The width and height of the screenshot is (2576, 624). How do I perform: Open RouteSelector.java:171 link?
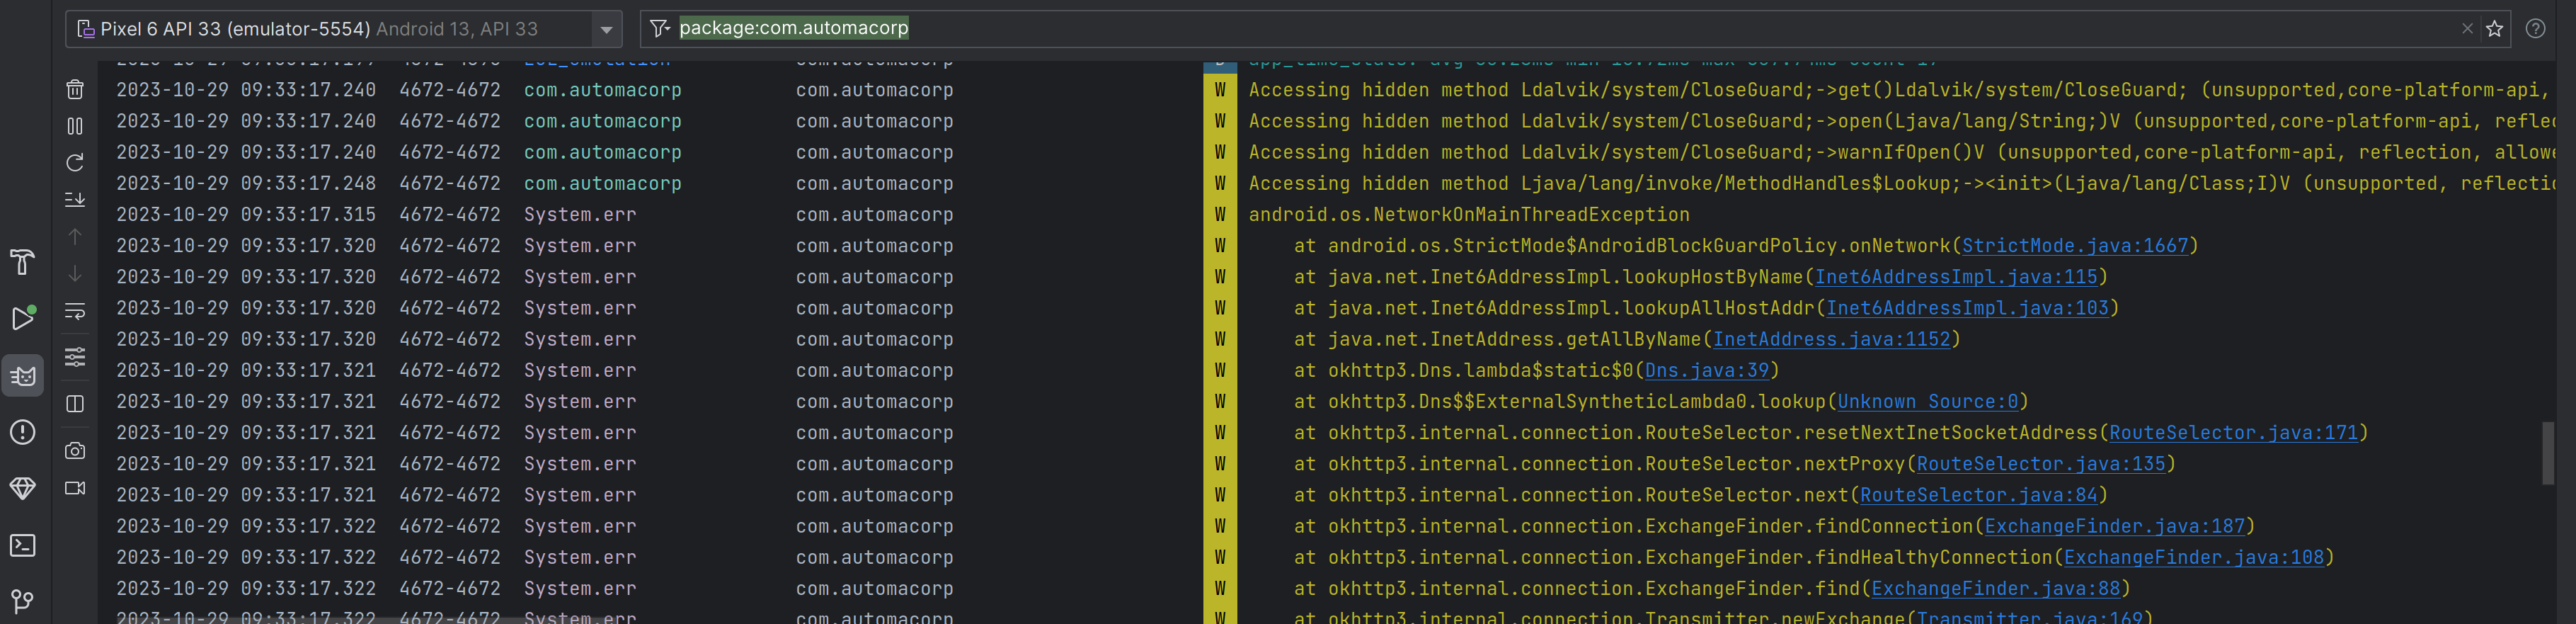pos(2233,433)
